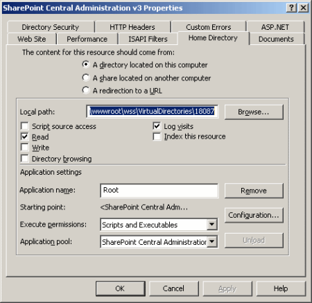Close the properties dialog with X icon
312x303 pixels.
pos(303,8)
